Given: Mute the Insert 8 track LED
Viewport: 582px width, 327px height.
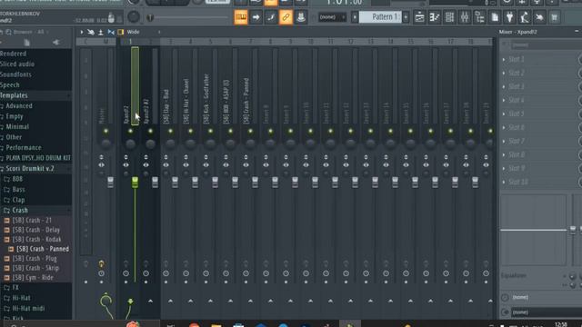Looking at the screenshot, I should pyautogui.click(x=271, y=131).
